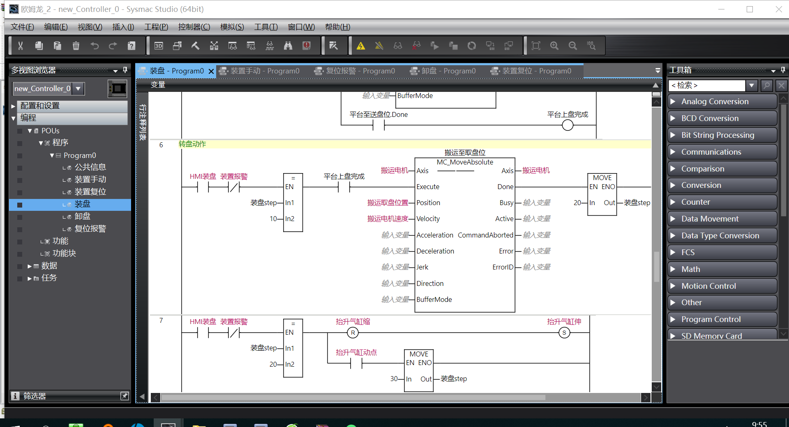This screenshot has width=789, height=427.
Task: Pin the multi-view browser panel
Action: point(125,70)
